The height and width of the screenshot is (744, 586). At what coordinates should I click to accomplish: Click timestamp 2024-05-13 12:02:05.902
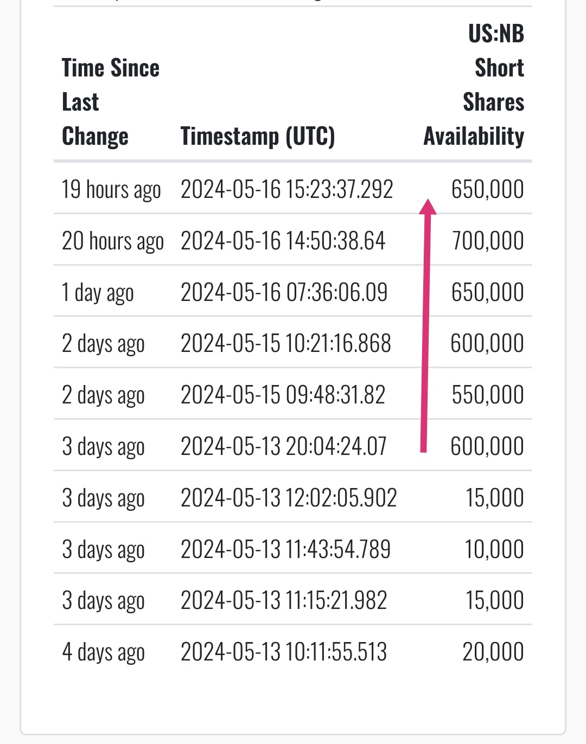pos(289,498)
